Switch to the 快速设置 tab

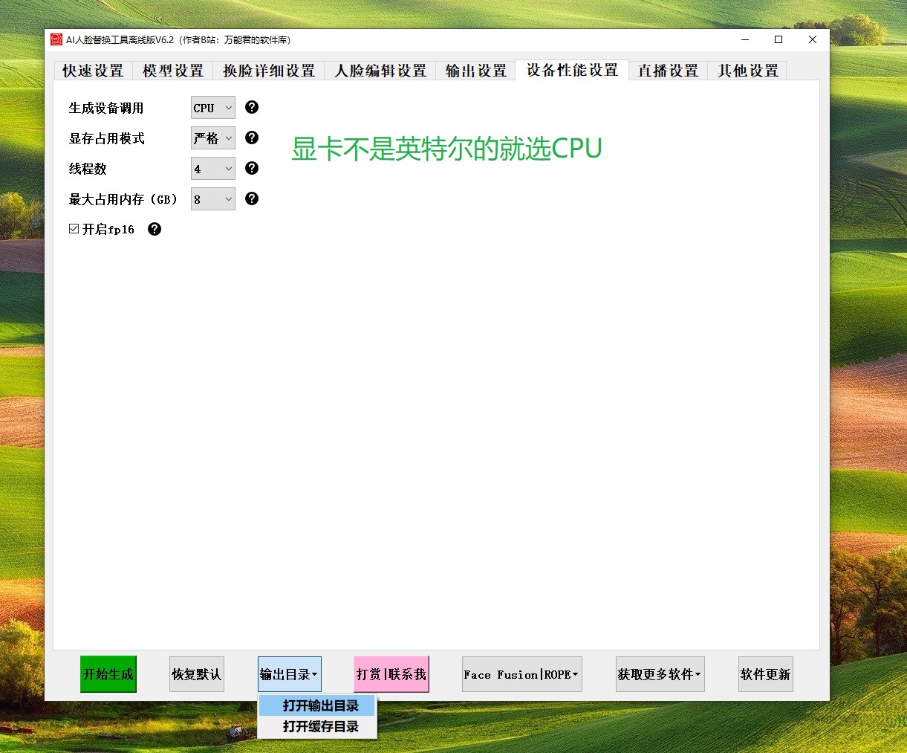coord(93,71)
